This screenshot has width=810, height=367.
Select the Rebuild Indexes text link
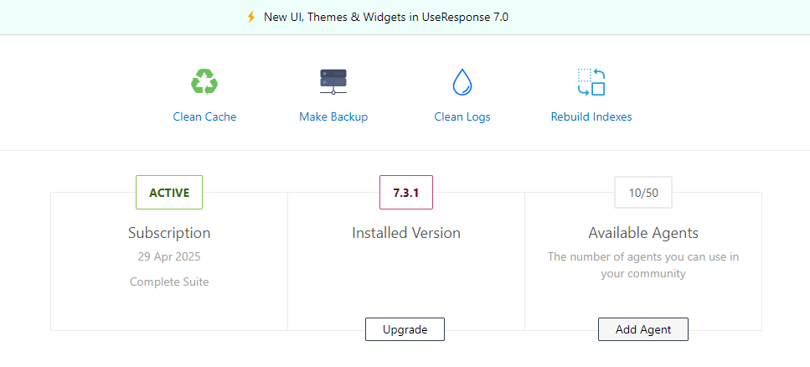coord(591,116)
